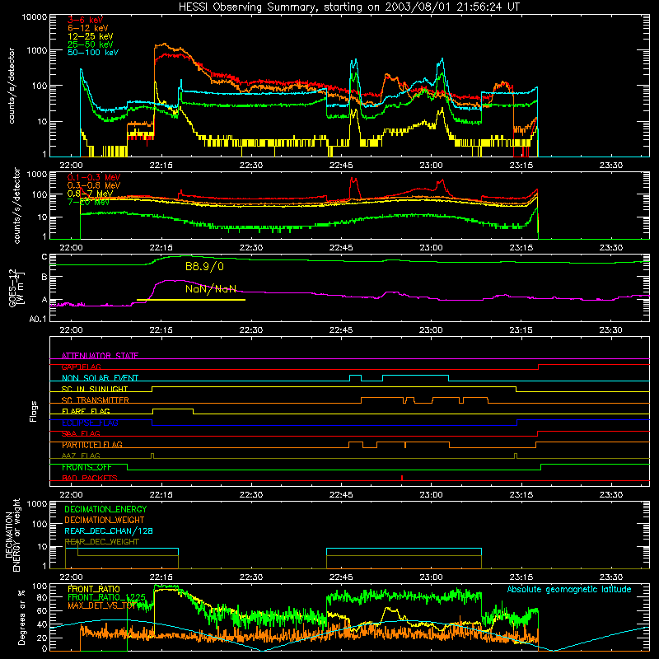Click the 7-20 MeV legend label
The image size is (659, 659).
tap(89, 202)
